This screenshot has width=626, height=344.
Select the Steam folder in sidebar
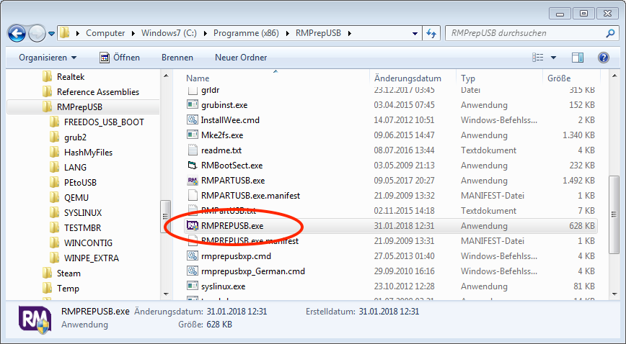pos(69,273)
